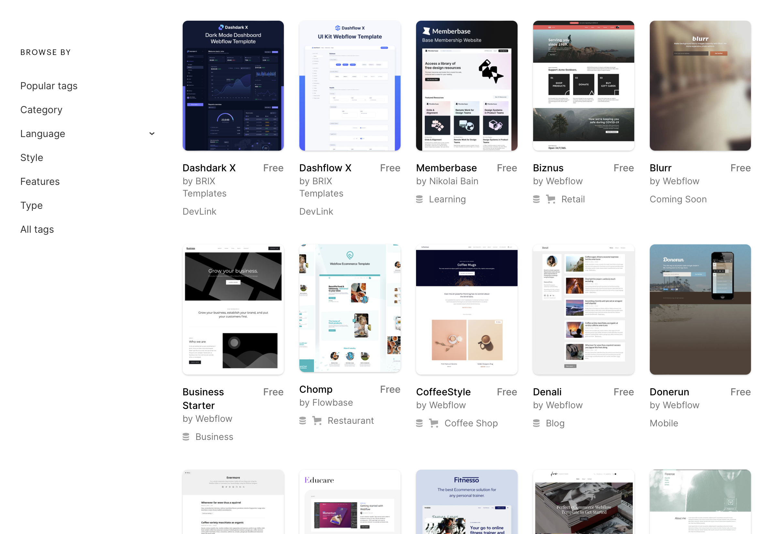Screen dimensions: 772x534
Task: Open the Chomp template title
Action: coord(316,390)
